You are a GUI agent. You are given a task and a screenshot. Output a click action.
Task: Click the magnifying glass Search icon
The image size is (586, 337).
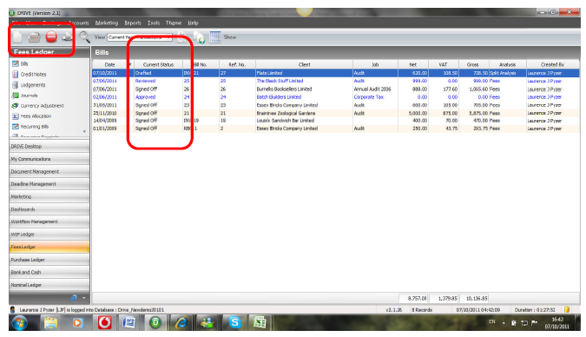pos(84,36)
